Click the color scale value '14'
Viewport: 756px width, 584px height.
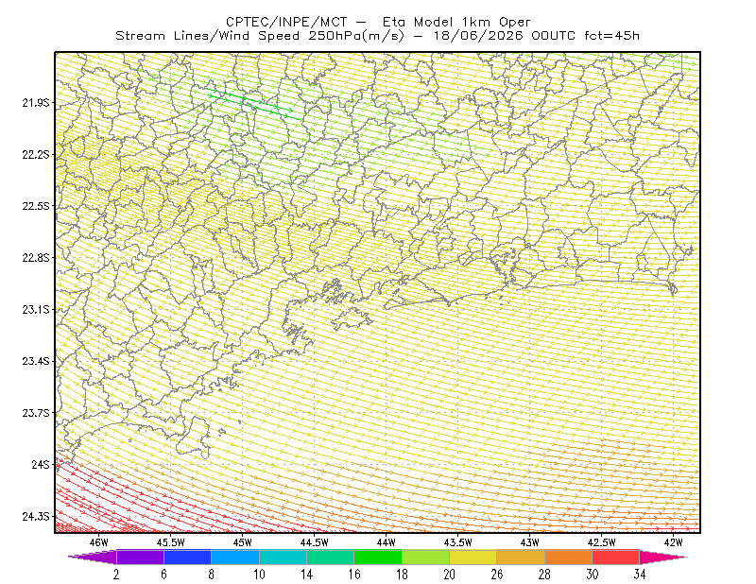pyautogui.click(x=306, y=575)
